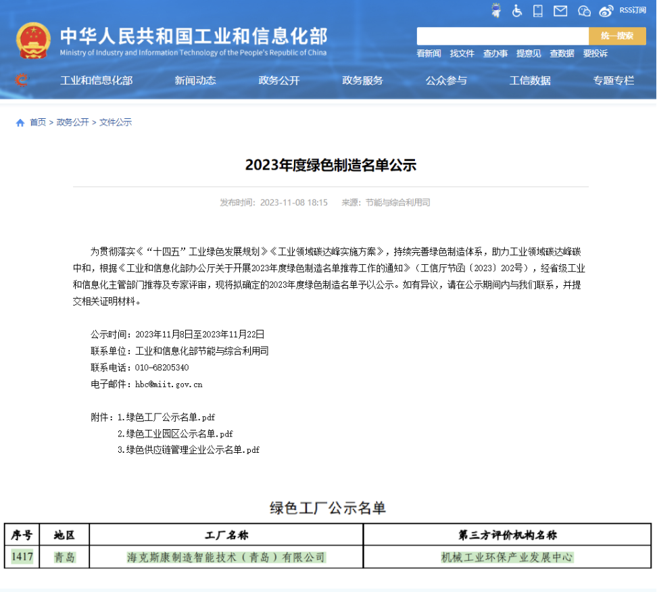Open the 政务服务 nav menu
The width and height of the screenshot is (657, 592).
point(363,80)
